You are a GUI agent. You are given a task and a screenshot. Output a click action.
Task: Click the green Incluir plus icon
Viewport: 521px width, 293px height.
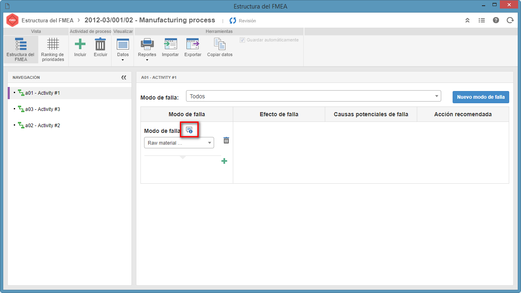pyautogui.click(x=80, y=44)
